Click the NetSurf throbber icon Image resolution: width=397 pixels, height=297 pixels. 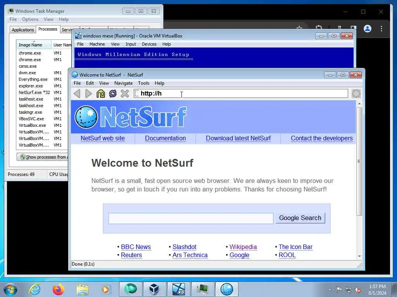[356, 94]
